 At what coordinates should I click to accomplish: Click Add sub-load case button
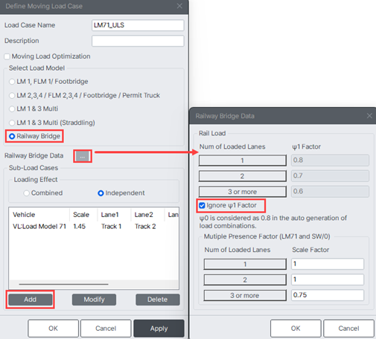coord(31,300)
